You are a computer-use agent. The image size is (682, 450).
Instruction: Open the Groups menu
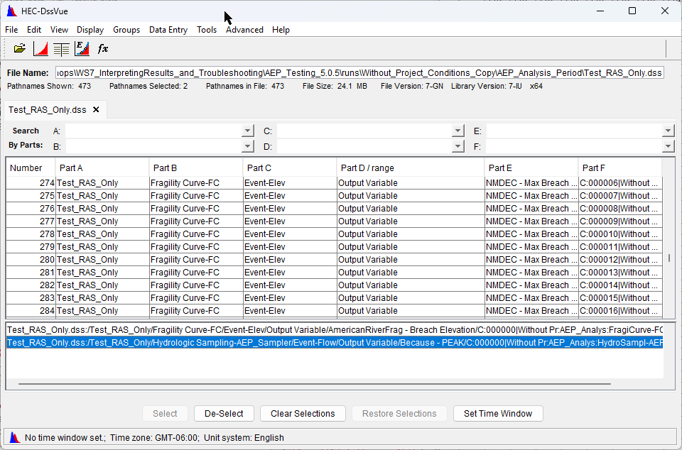(126, 30)
